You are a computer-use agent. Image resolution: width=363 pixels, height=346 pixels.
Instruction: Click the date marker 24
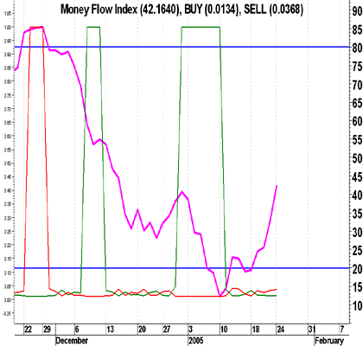281,330
